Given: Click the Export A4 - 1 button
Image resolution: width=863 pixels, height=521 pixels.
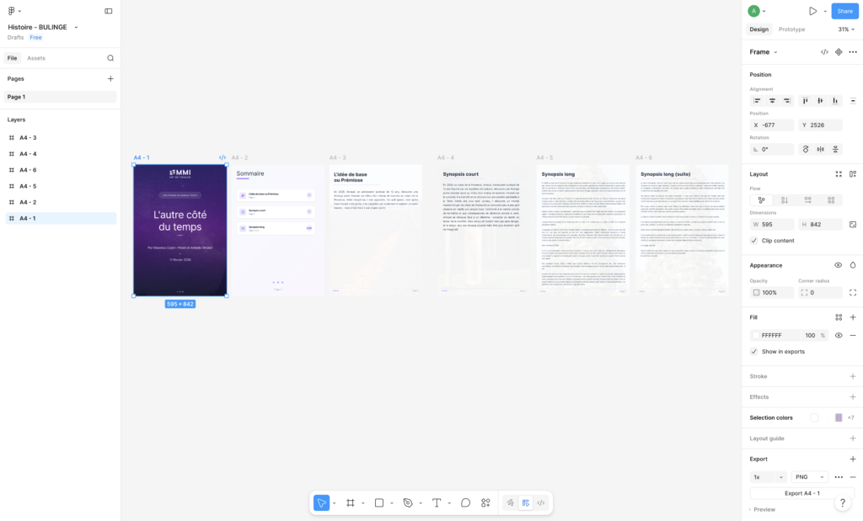Looking at the screenshot, I should (x=802, y=493).
